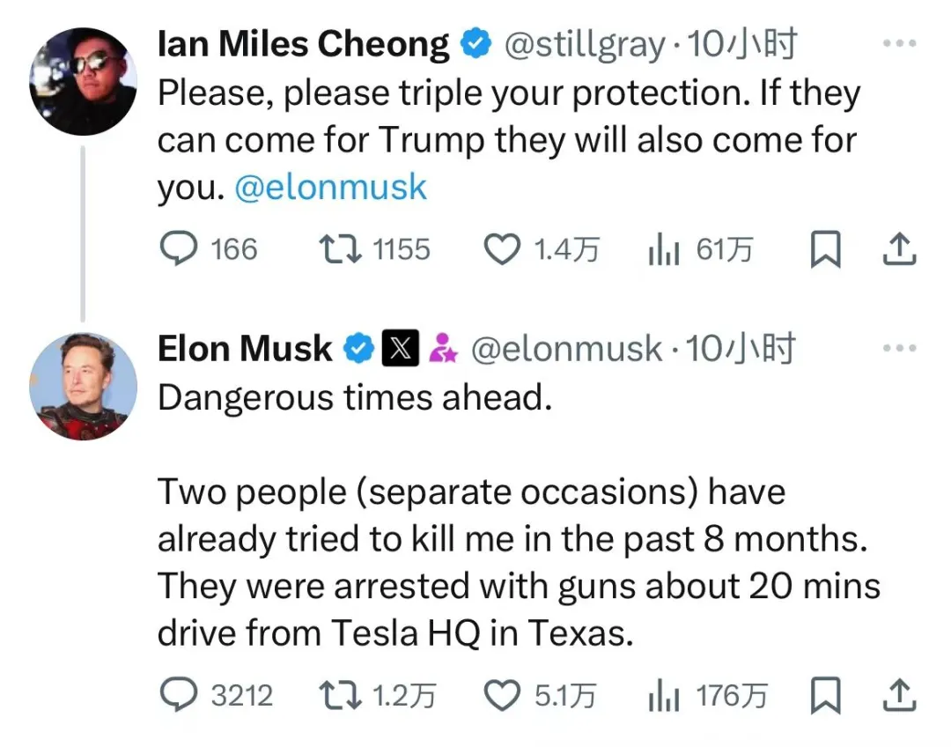The image size is (951, 747).
Task: Open more options menu on Elon's tweet
Action: [900, 346]
